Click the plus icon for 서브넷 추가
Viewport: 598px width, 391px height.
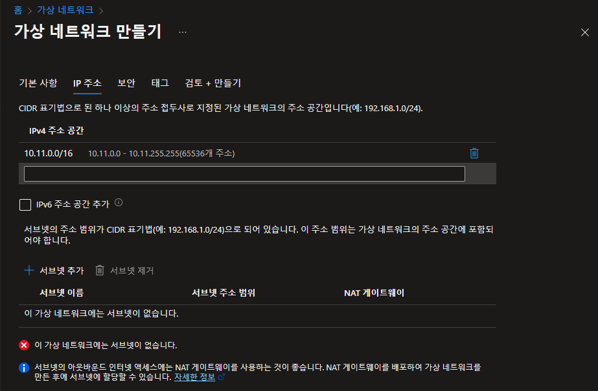pyautogui.click(x=29, y=270)
